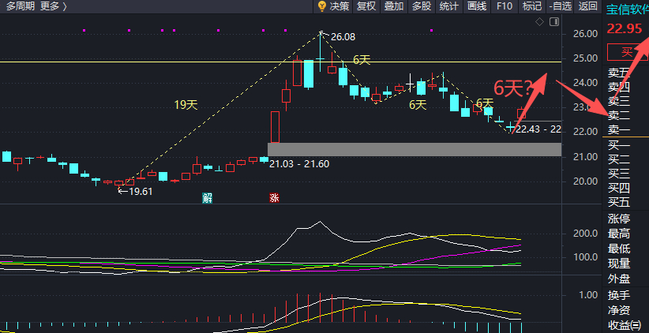Click the 25.00 price axis value

click(587, 58)
